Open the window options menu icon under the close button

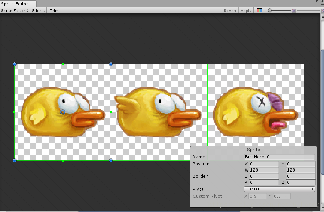pos(322,5)
